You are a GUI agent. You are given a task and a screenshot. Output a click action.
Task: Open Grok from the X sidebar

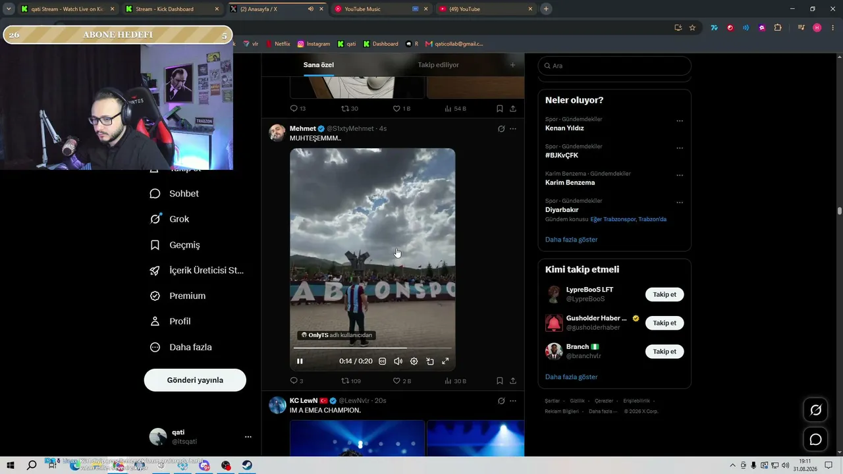(x=170, y=219)
